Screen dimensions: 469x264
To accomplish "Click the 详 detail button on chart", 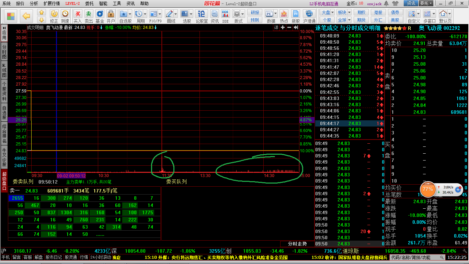I will tap(276, 27).
